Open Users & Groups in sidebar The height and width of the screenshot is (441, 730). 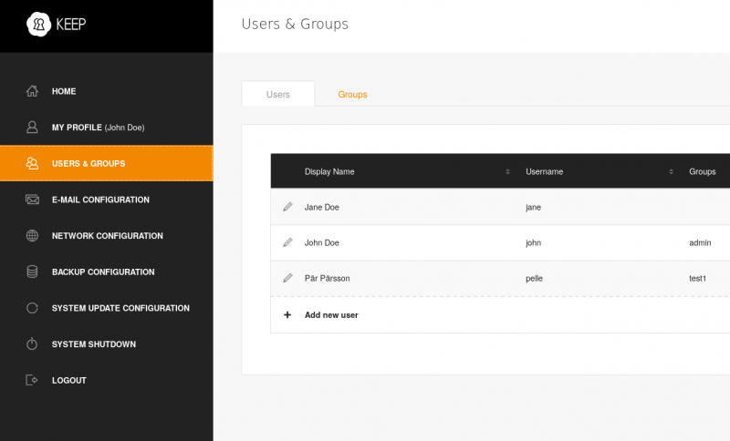click(89, 164)
